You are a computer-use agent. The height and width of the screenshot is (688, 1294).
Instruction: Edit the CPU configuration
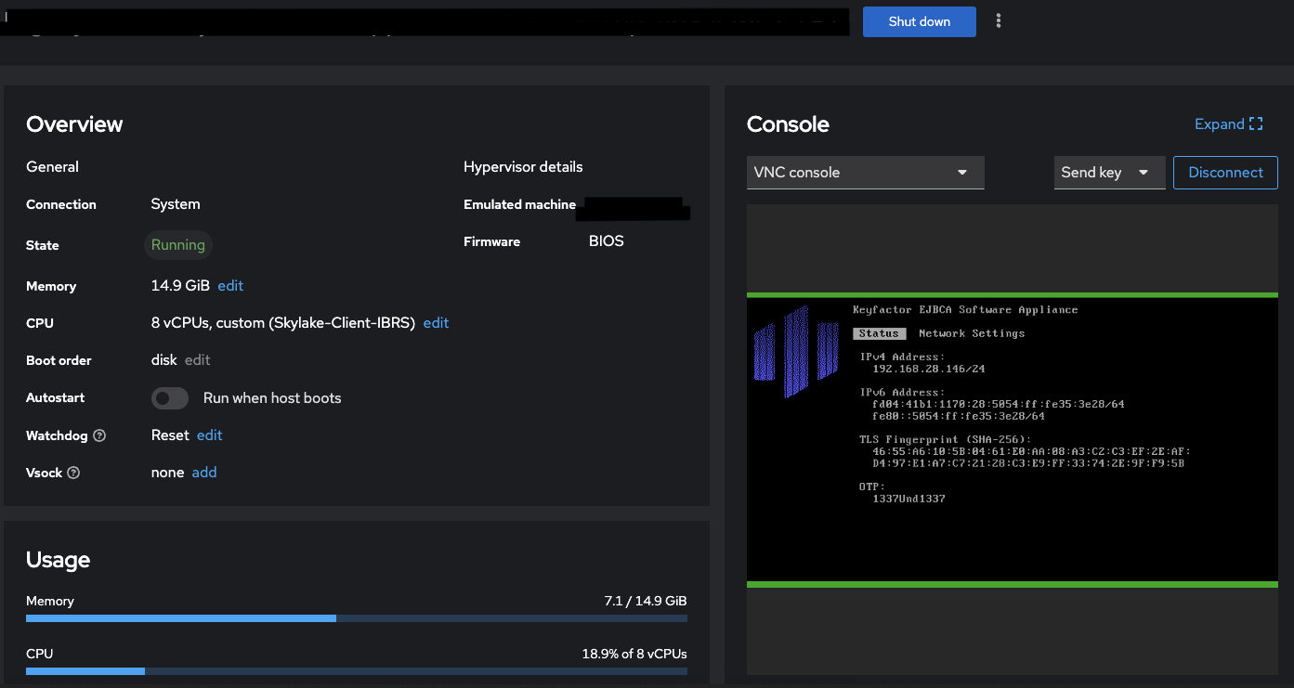(436, 323)
